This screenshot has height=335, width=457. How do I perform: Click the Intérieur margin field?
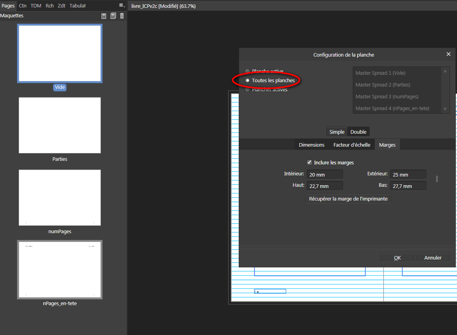click(x=325, y=175)
